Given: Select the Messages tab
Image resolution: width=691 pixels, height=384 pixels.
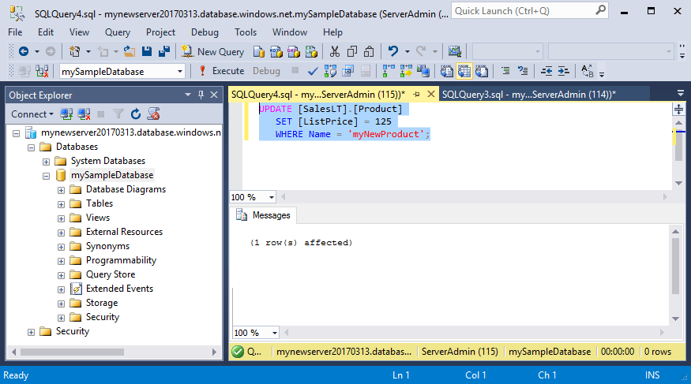Looking at the screenshot, I should [263, 215].
